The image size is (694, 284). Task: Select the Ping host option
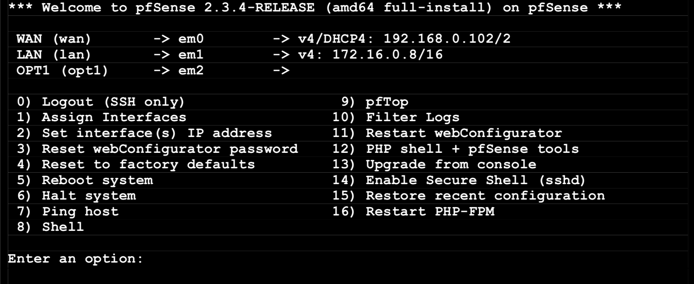tap(68, 212)
